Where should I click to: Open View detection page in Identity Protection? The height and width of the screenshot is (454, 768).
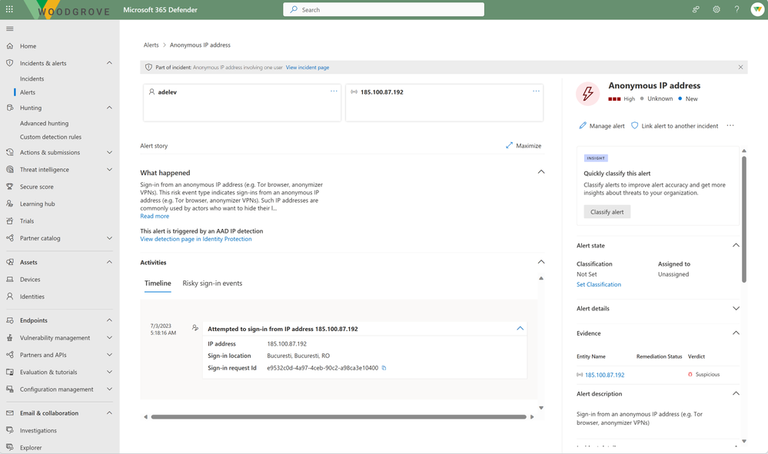coord(196,239)
